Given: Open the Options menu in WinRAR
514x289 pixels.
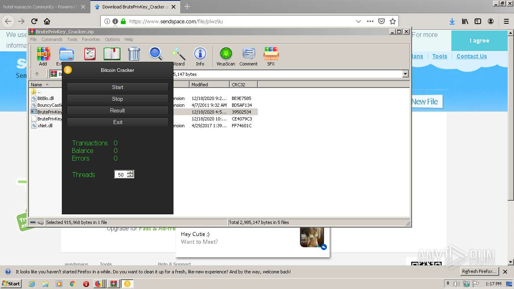Looking at the screenshot, I should (x=112, y=39).
